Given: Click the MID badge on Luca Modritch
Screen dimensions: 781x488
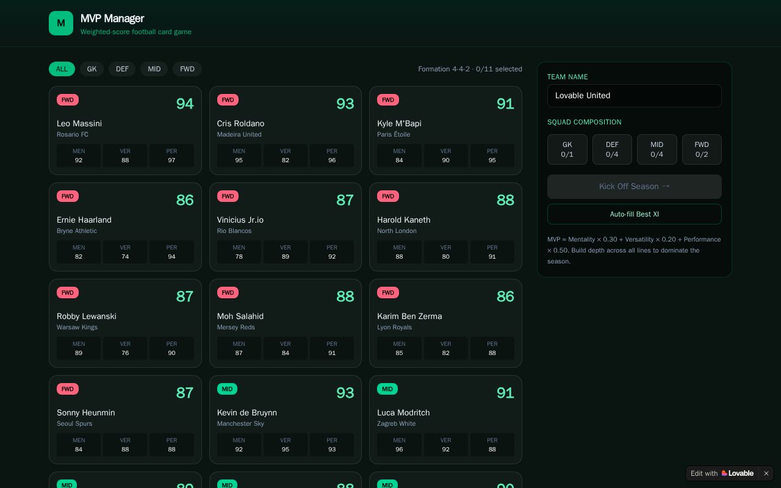Looking at the screenshot, I should [387, 389].
